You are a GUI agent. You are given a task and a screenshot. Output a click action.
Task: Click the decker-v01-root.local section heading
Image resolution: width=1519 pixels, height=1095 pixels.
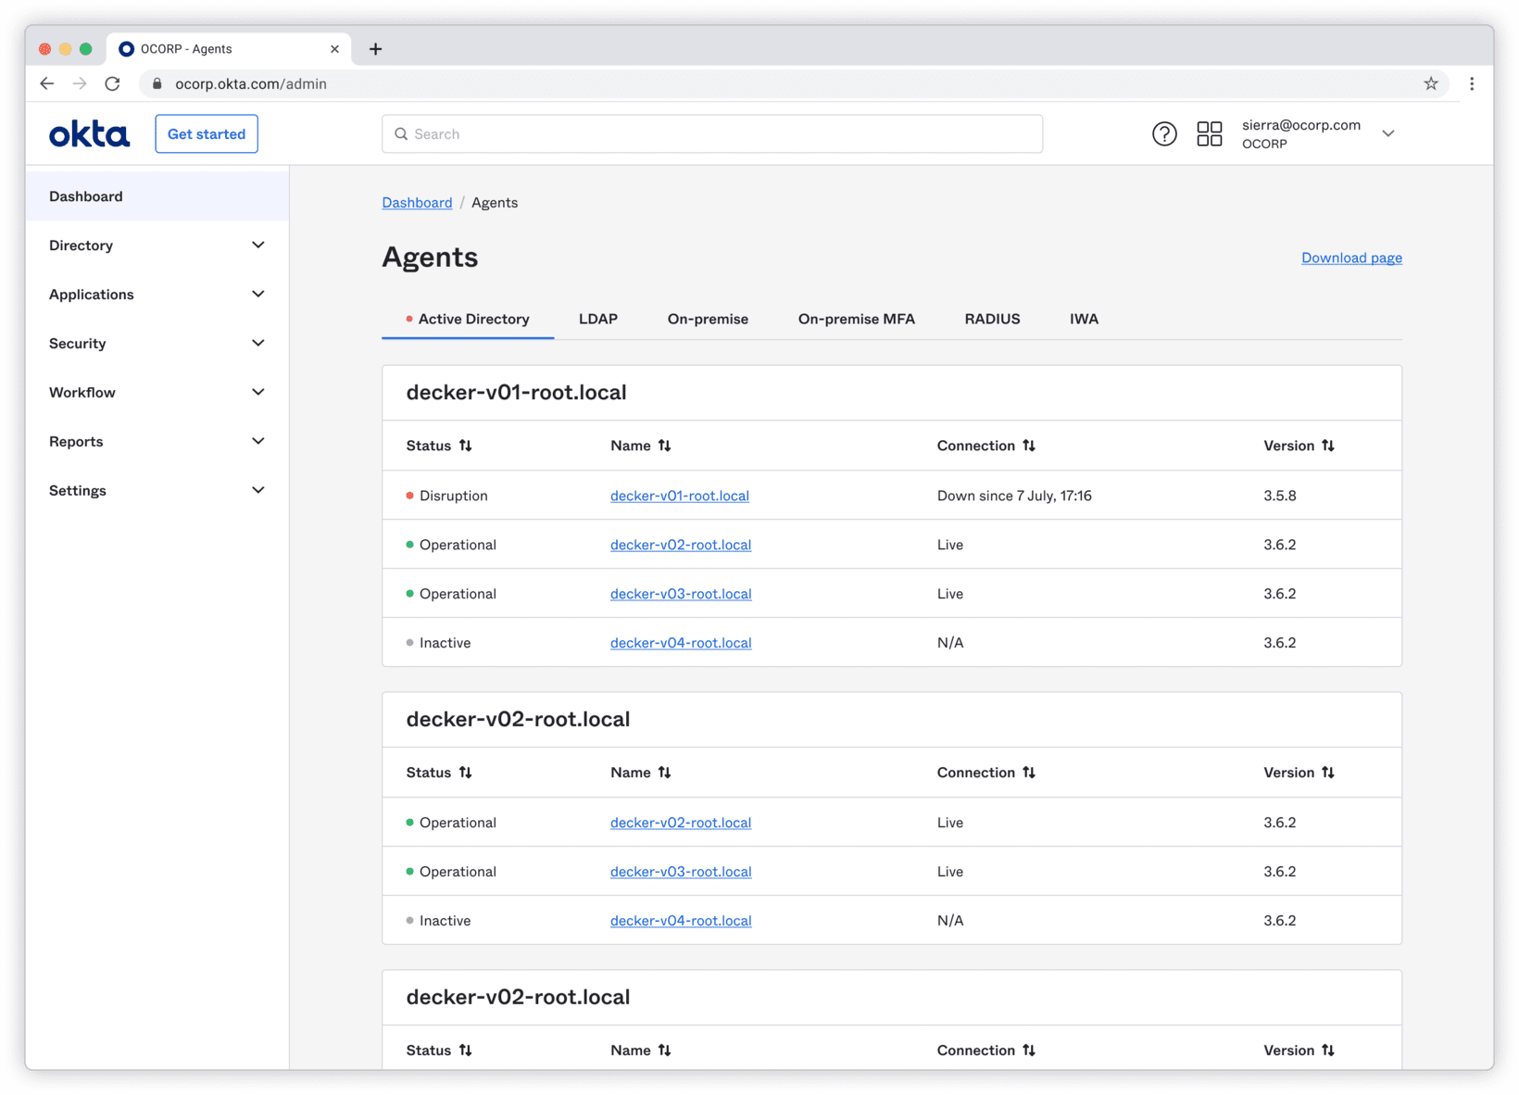516,393
